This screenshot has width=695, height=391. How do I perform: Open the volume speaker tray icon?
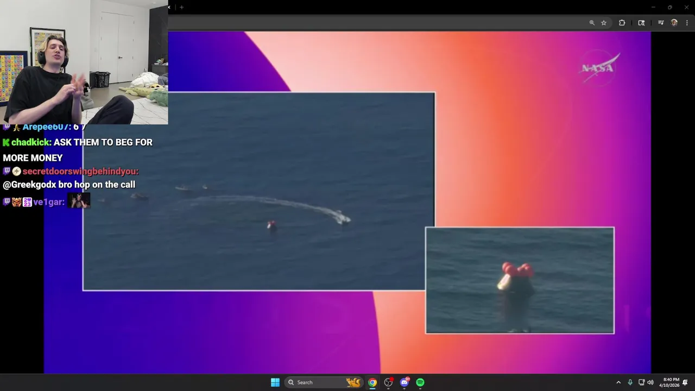point(650,382)
